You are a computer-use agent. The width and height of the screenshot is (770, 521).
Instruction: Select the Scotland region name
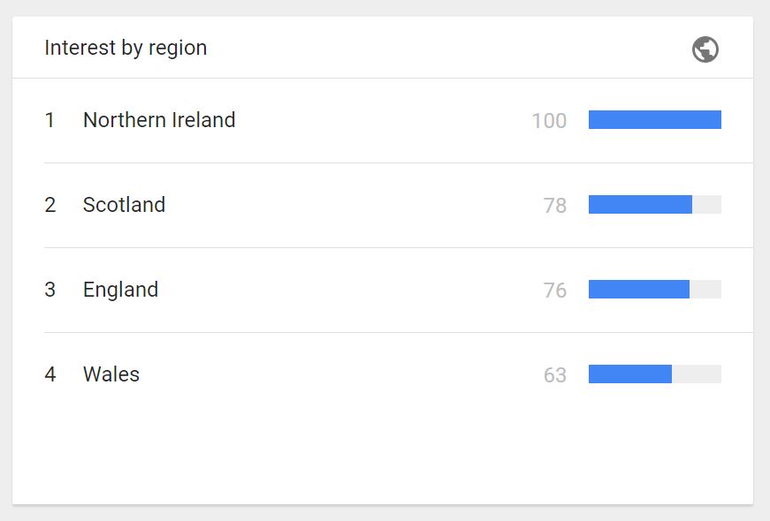click(x=124, y=205)
